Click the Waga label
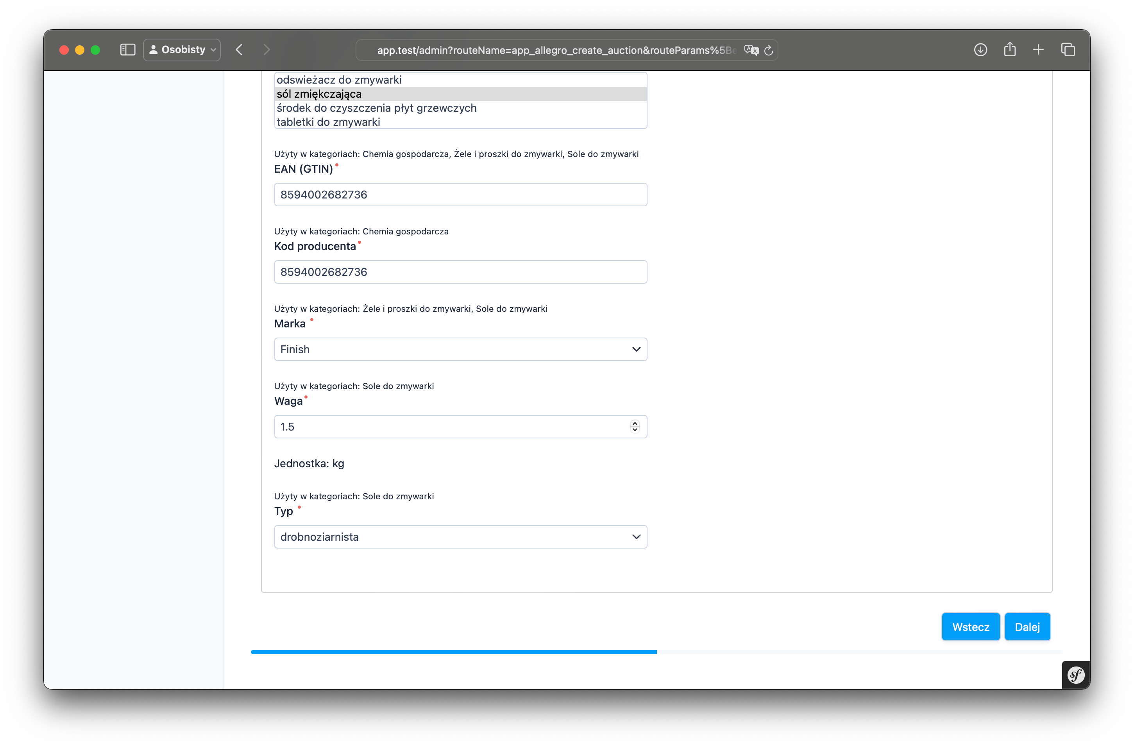 [288, 401]
